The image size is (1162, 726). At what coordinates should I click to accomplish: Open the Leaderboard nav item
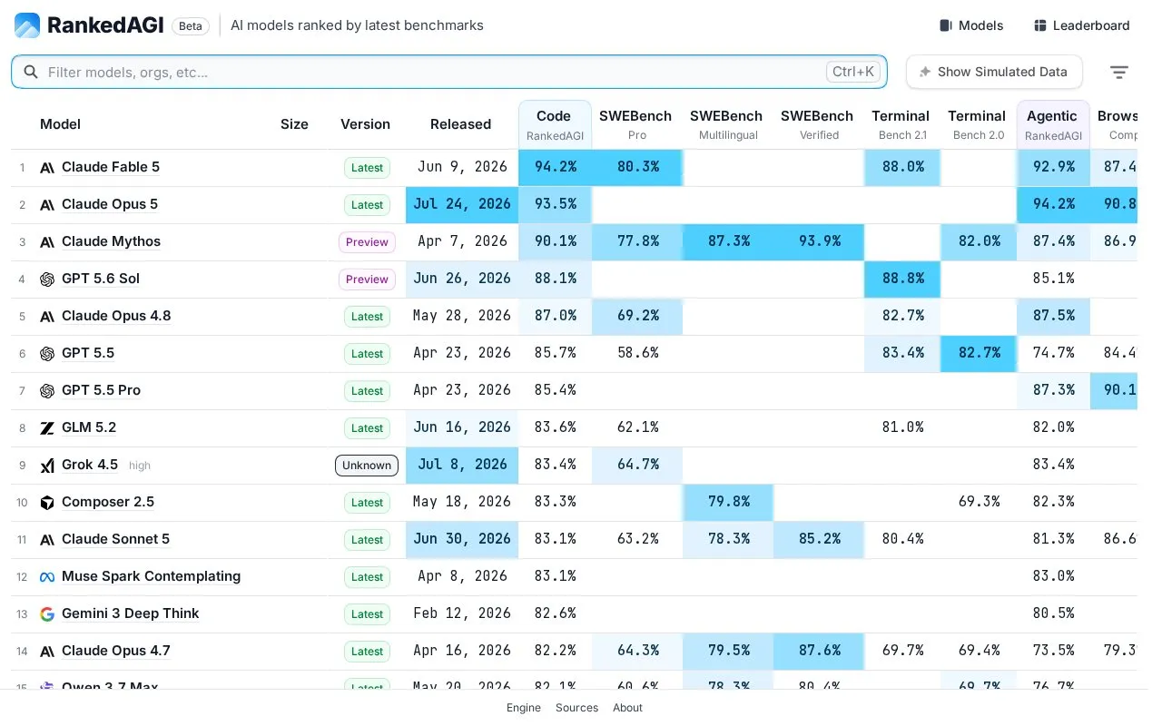point(1081,25)
